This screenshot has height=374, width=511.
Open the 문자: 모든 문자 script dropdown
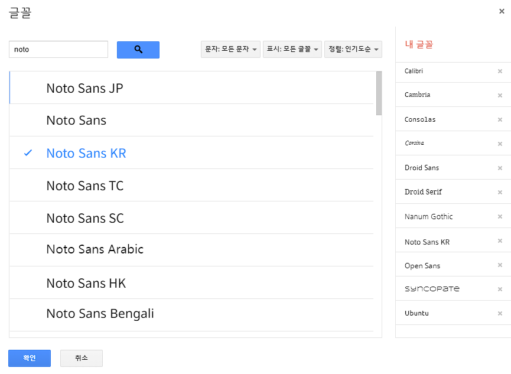click(x=230, y=49)
